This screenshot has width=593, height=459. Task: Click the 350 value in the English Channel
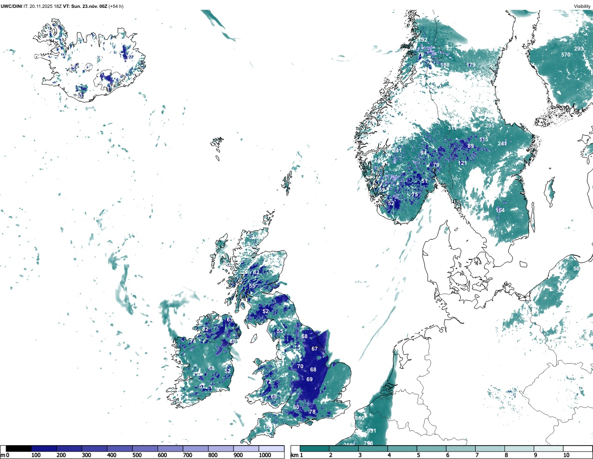coord(360,418)
